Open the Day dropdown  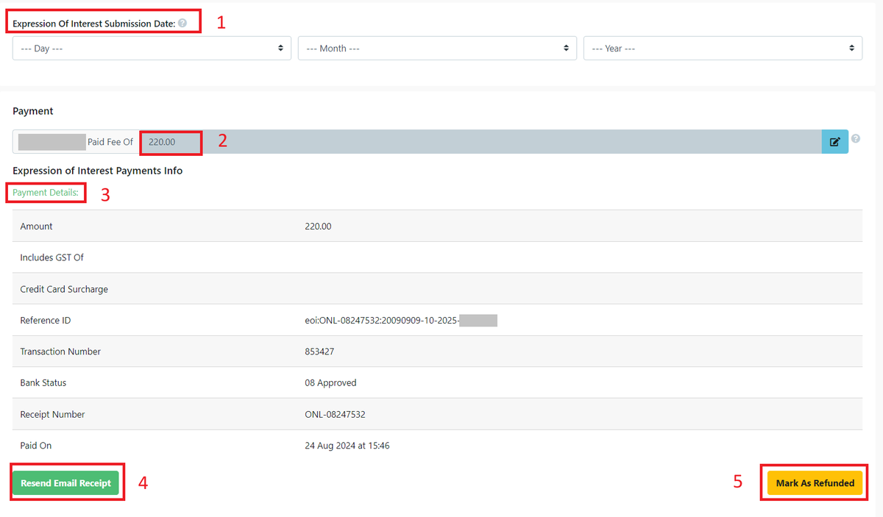[x=151, y=48]
